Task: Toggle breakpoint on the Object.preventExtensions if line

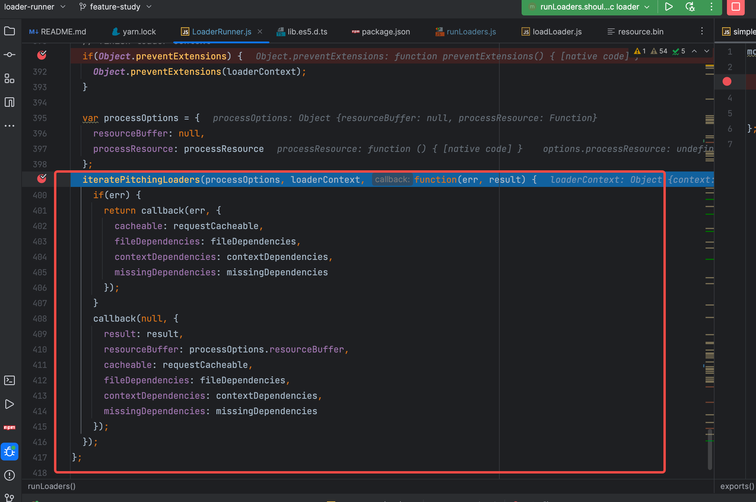Action: (x=42, y=55)
